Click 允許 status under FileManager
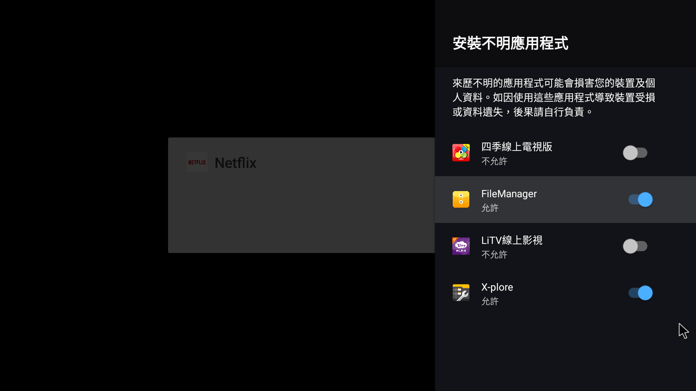The height and width of the screenshot is (391, 696). click(x=490, y=208)
